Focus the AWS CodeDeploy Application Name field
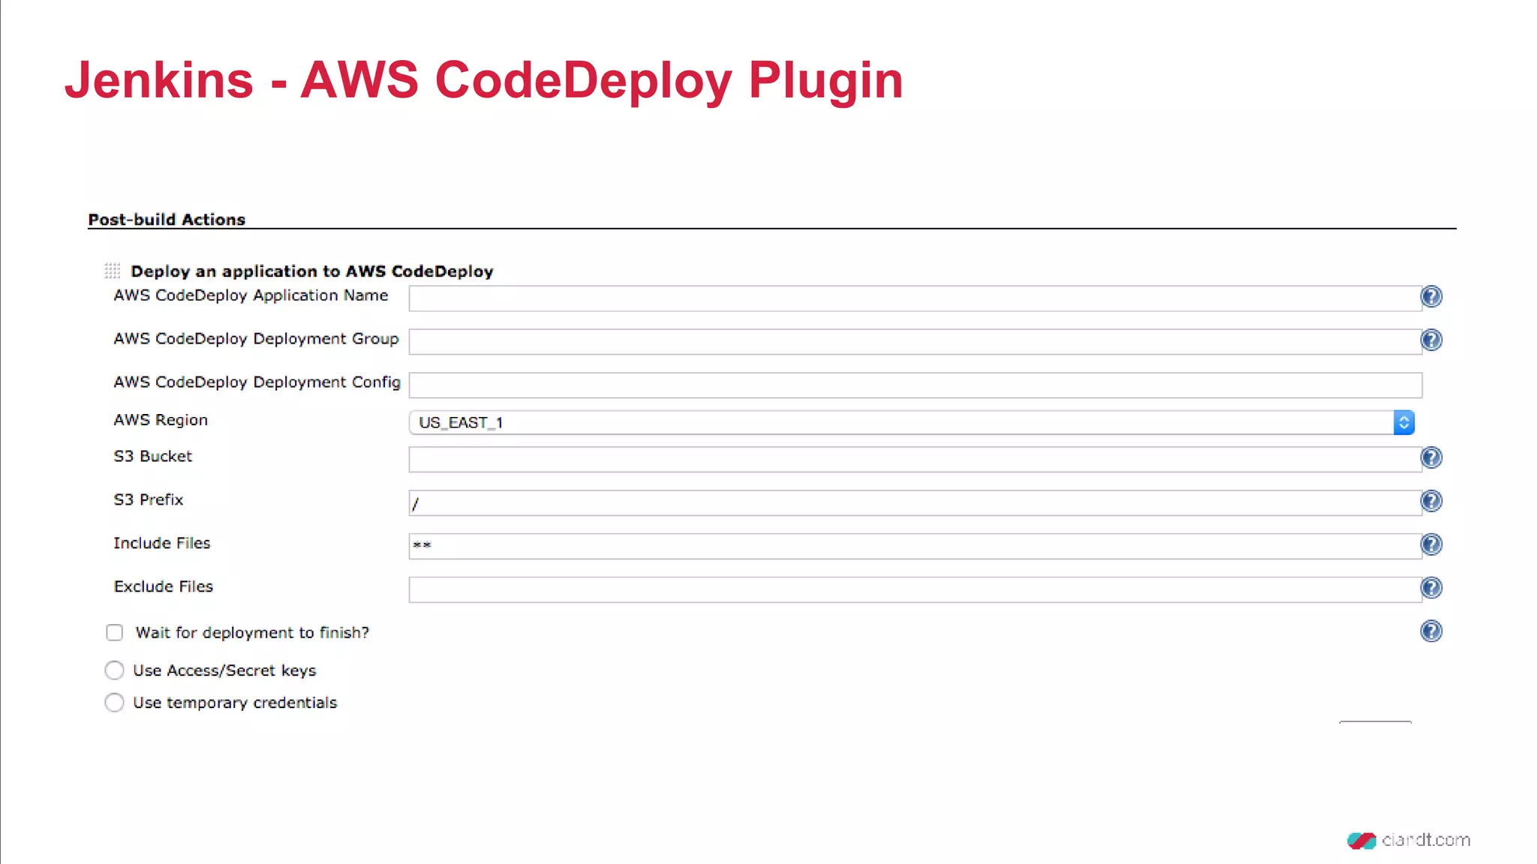The width and height of the screenshot is (1537, 864). pos(915,298)
